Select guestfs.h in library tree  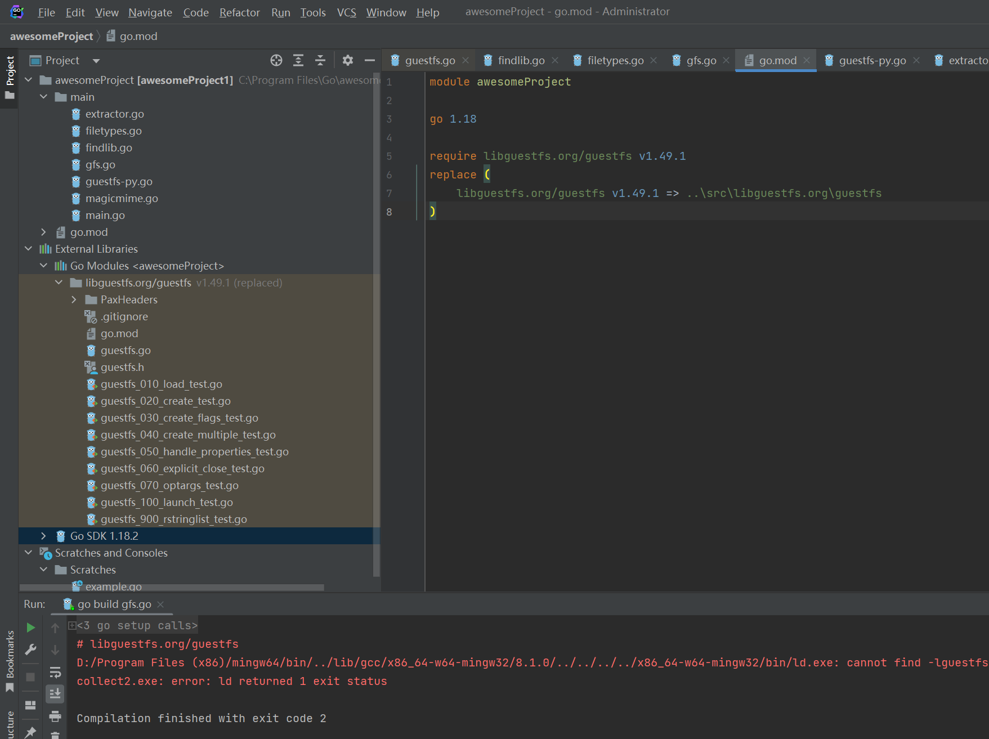click(122, 367)
